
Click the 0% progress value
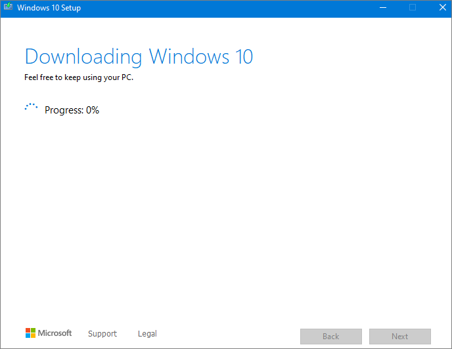(92, 110)
